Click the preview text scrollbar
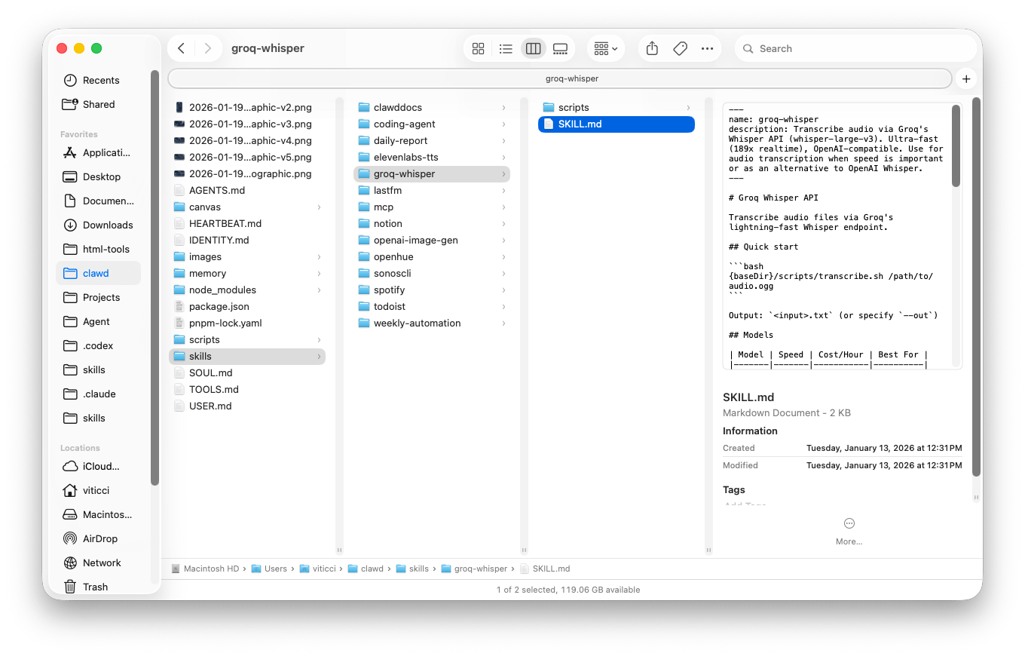This screenshot has height=656, width=1025. click(956, 146)
